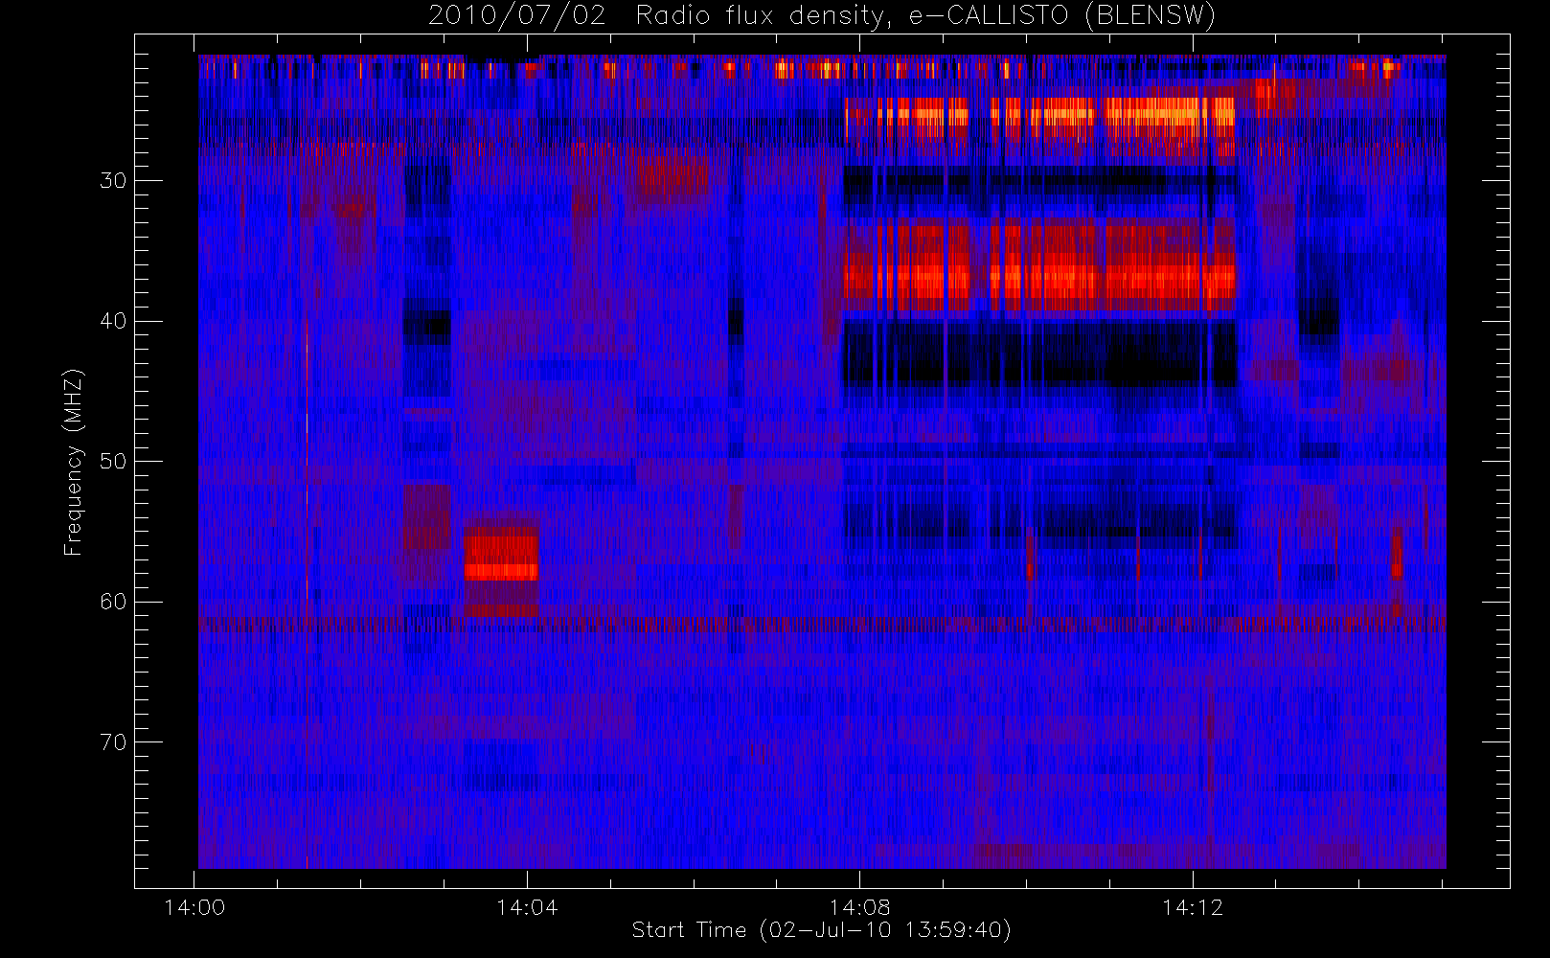
Task: Click the 40 MHz frequency tick label
Action: [x=113, y=321]
